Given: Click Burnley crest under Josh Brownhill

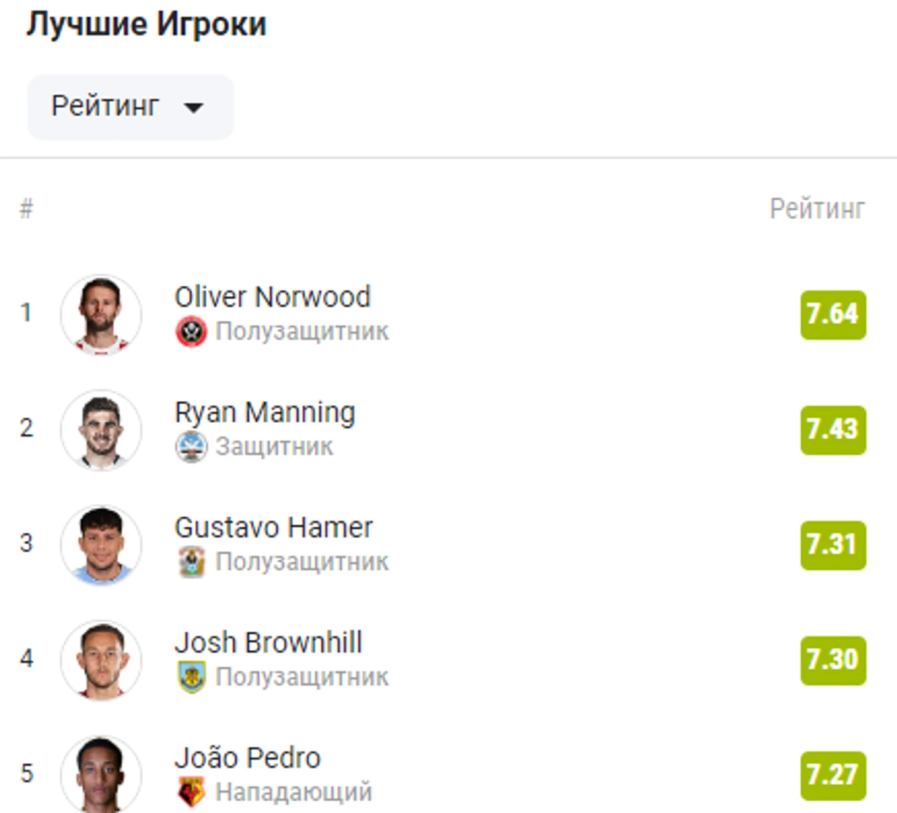Looking at the screenshot, I should (x=191, y=677).
